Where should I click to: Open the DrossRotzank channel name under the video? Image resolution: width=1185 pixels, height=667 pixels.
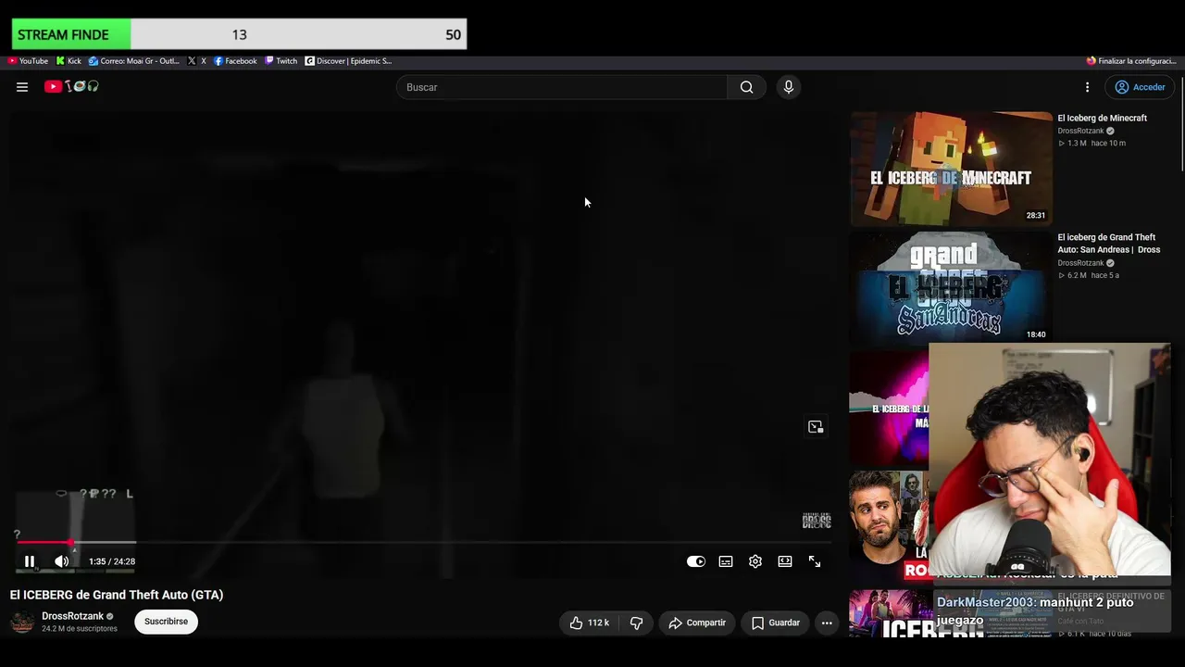coord(72,616)
